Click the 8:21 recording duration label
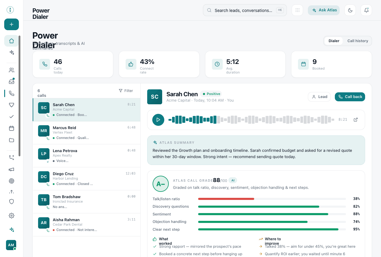The width and height of the screenshot is (381, 257). tap(343, 120)
